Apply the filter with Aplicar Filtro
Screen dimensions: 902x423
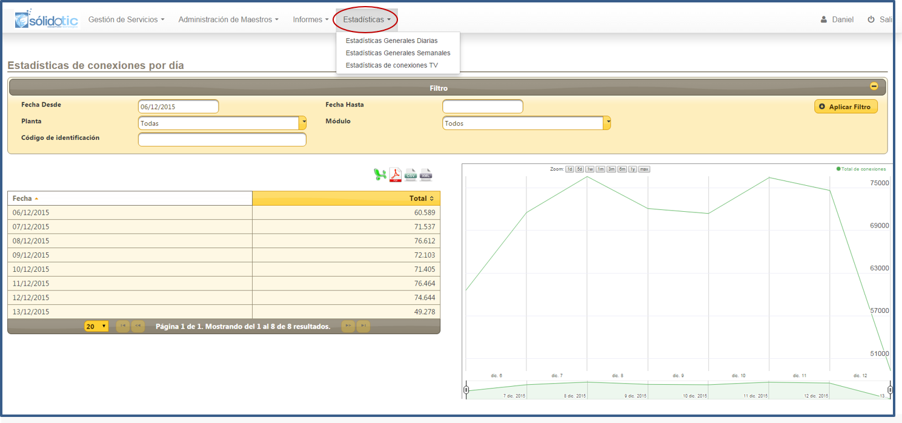(x=846, y=107)
